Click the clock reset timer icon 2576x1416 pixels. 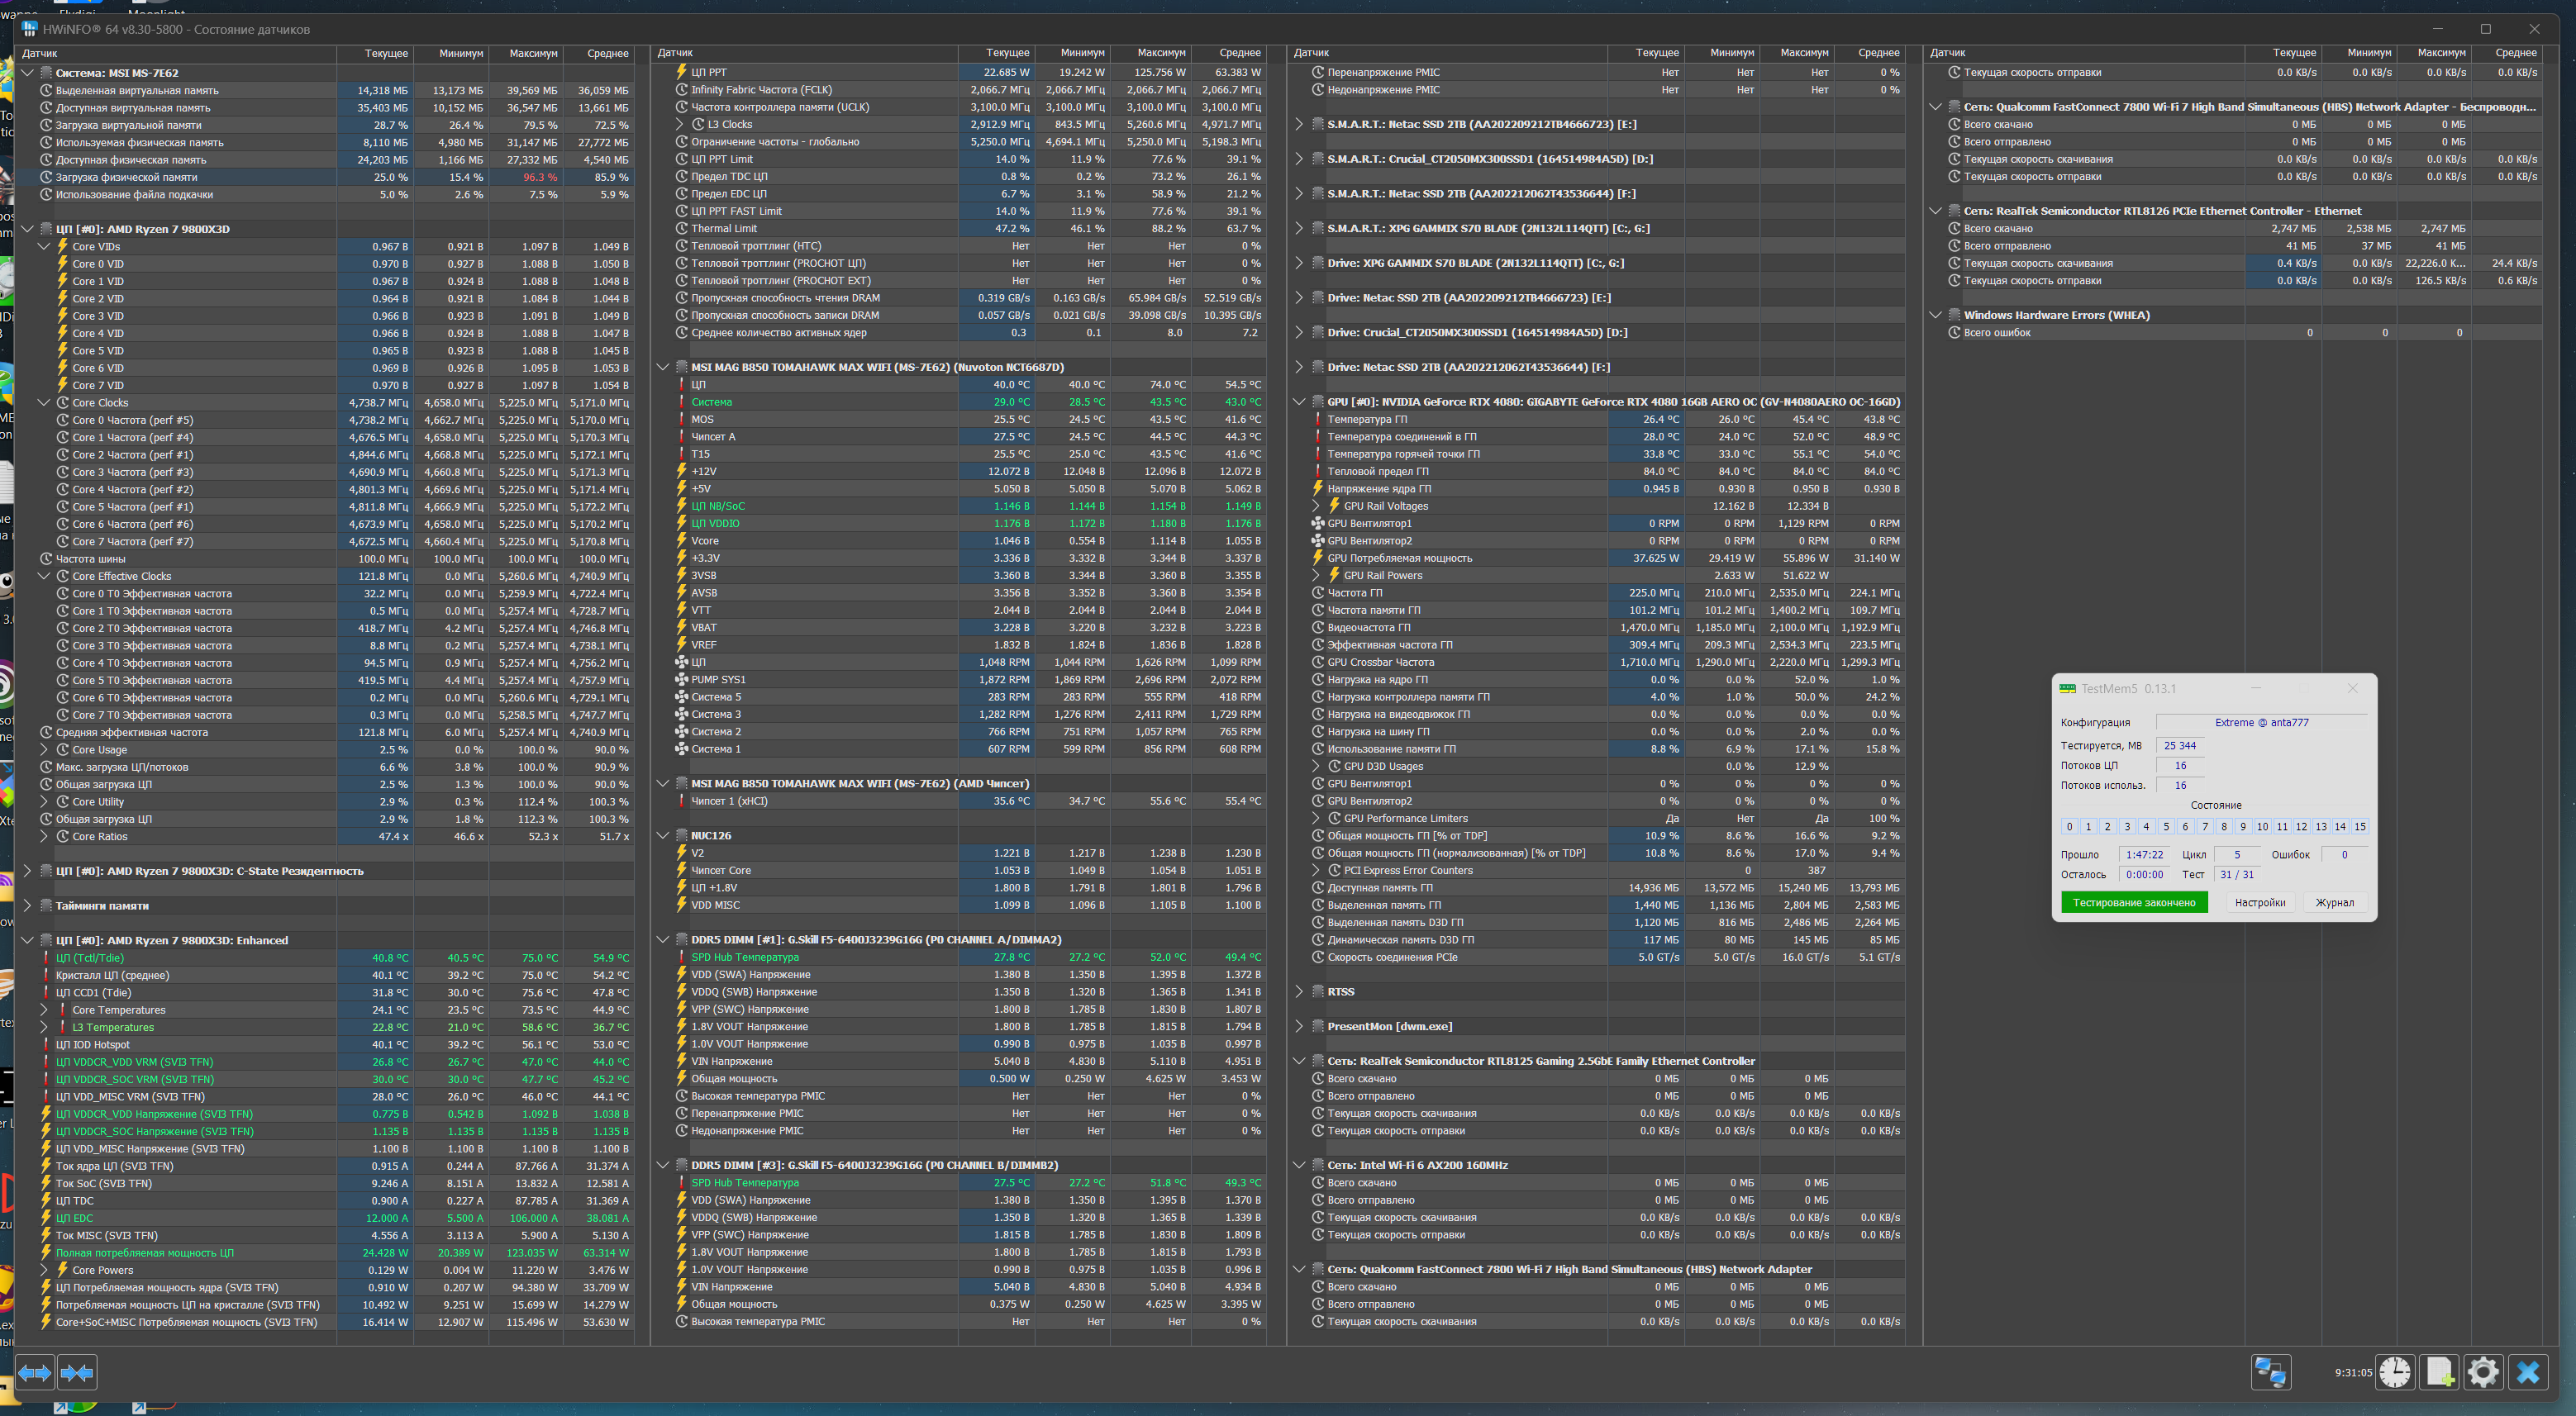tap(2395, 1372)
